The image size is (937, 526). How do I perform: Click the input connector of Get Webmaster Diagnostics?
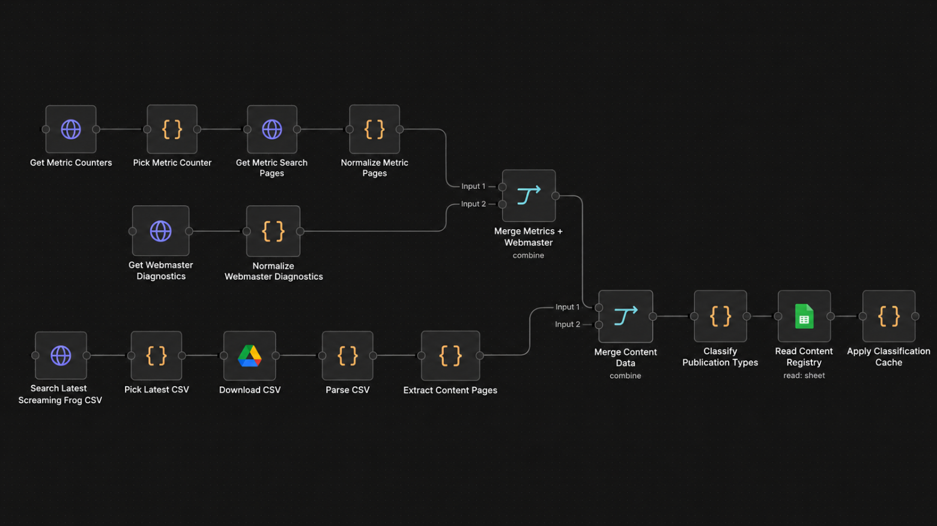(x=133, y=231)
